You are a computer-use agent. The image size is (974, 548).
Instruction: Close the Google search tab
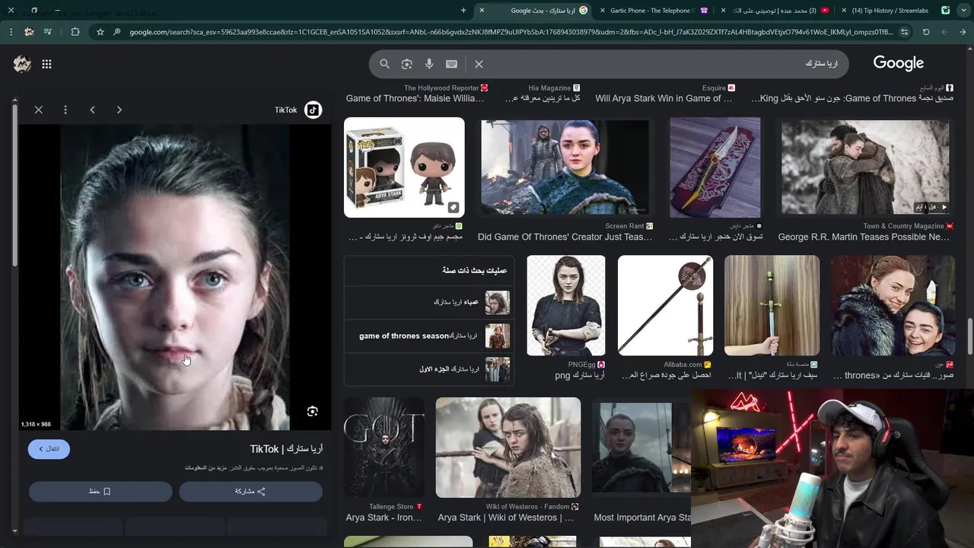click(482, 11)
